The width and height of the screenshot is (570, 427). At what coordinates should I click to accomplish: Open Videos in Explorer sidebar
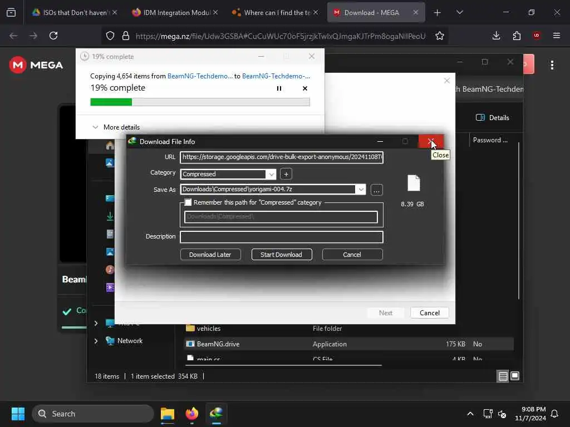click(110, 287)
